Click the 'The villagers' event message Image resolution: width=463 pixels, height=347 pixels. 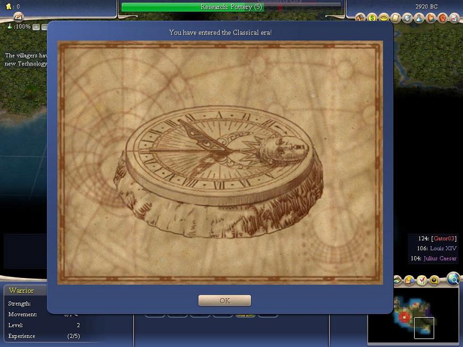click(x=26, y=60)
